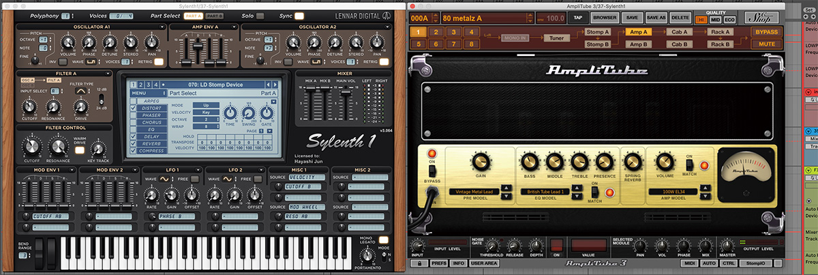818x275 pixels.
Task: Open Oscillator A1 section dropdown arrow
Action: [161, 27]
